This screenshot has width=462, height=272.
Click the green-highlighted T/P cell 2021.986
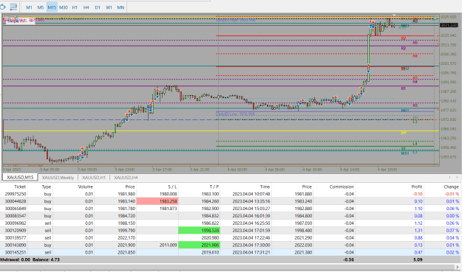[199, 245]
